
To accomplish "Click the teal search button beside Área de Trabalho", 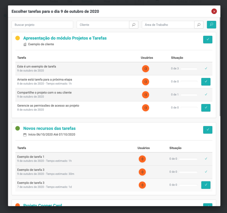I will pyautogui.click(x=211, y=25).
